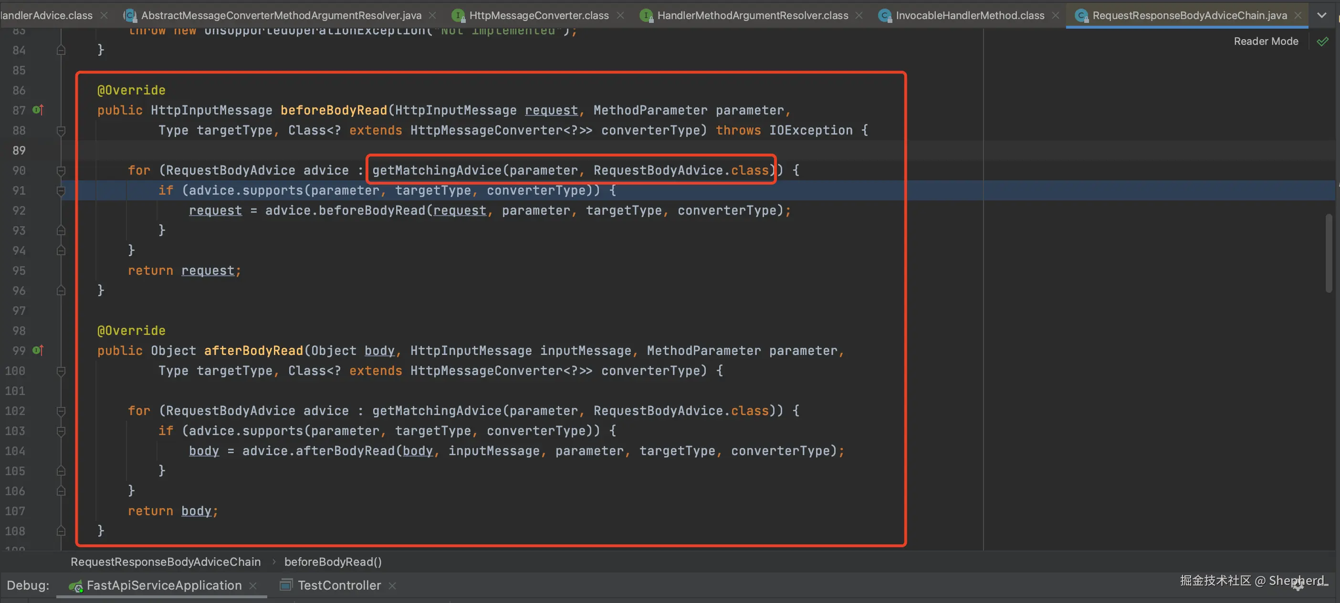Open the hidden editor tabs dropdown arrow
Viewport: 1340px width, 603px height.
coord(1322,16)
